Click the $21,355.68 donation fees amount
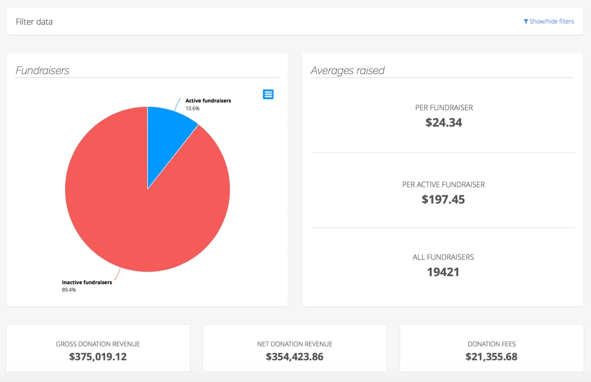The image size is (591, 382). pos(491,357)
